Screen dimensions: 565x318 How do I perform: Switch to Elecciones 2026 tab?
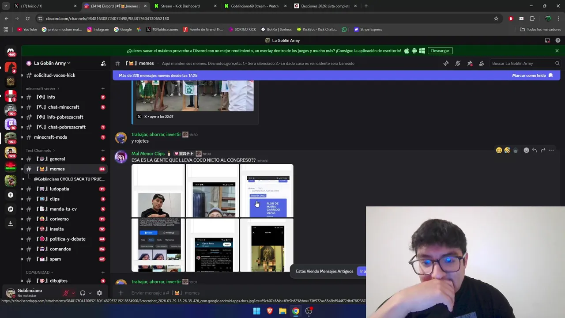coord(326,6)
